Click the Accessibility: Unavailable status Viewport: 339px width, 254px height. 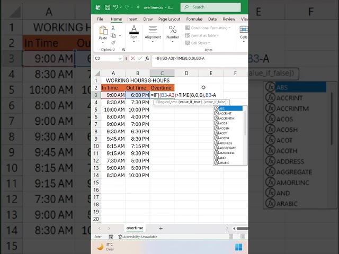[138, 237]
